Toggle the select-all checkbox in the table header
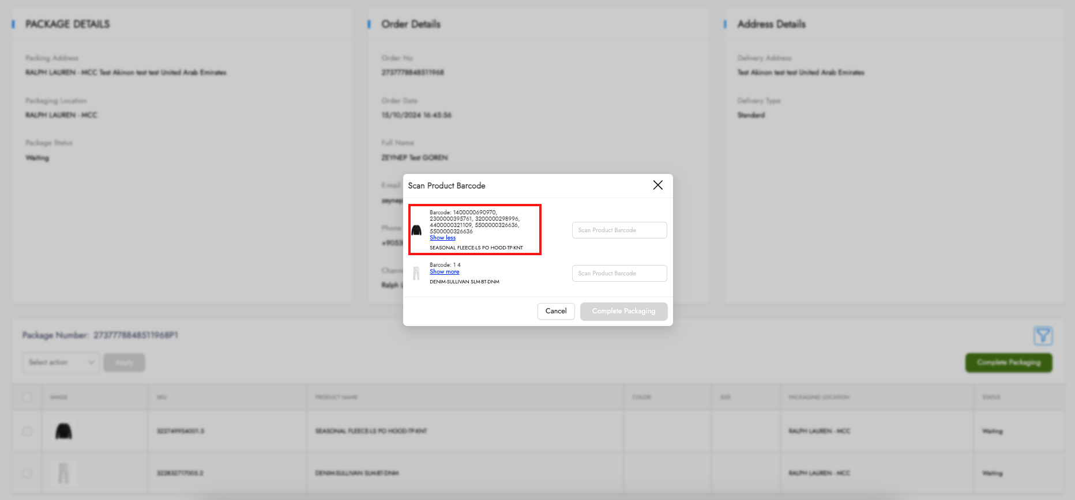The image size is (1075, 500). (x=27, y=397)
